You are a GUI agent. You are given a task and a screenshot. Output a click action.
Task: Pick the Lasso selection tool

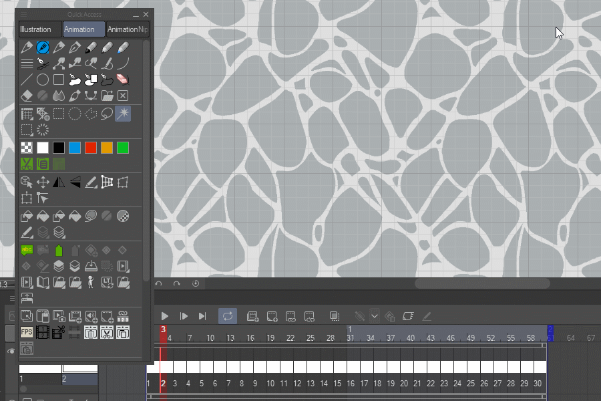tap(107, 114)
